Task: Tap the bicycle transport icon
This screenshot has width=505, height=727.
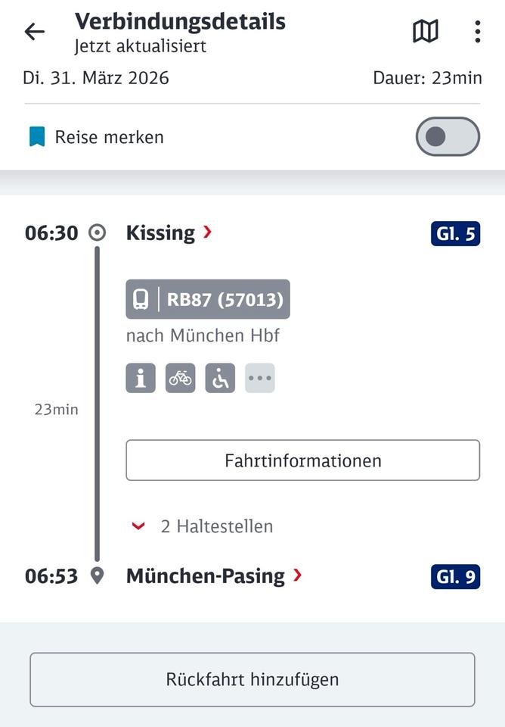Action: [x=181, y=378]
